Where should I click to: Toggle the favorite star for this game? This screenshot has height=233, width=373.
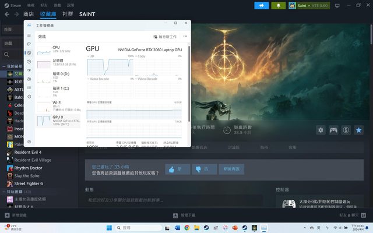coord(359,130)
